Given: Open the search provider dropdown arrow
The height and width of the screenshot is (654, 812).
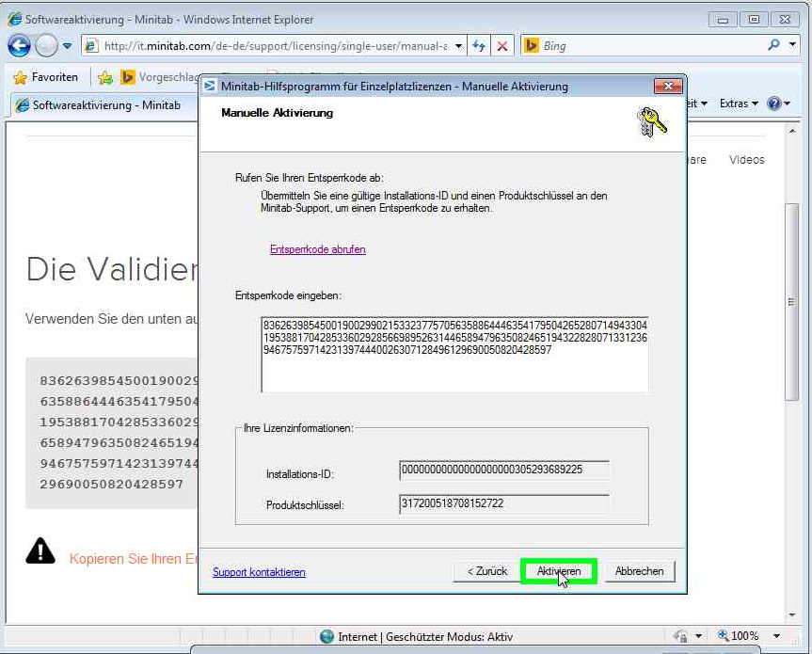Looking at the screenshot, I should (792, 45).
